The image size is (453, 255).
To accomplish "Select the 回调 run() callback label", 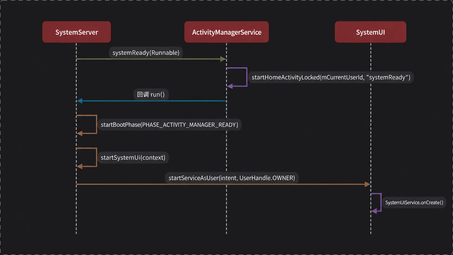I will tap(151, 94).
